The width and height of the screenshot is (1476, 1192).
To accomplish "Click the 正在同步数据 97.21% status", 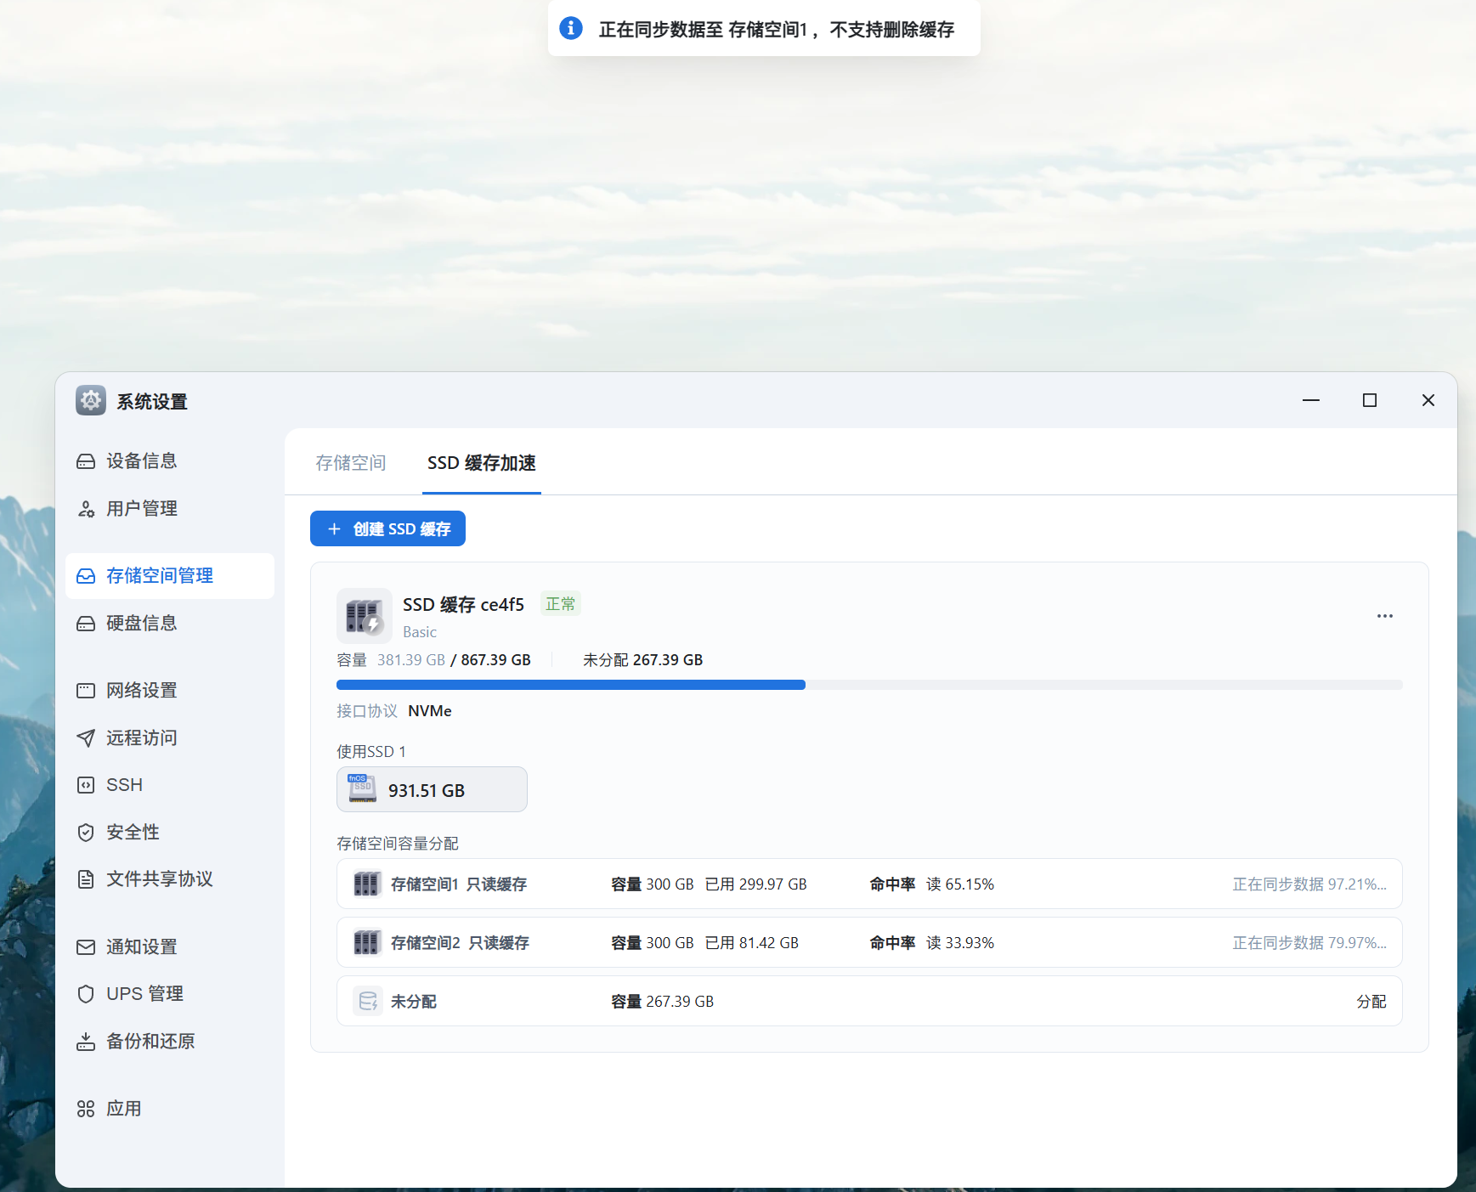I will point(1309,884).
